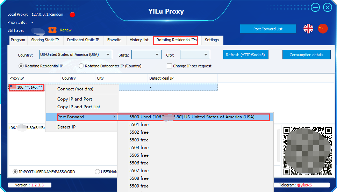Click the Country column header
The height and width of the screenshot is (192, 337).
pyautogui.click(x=78, y=78)
